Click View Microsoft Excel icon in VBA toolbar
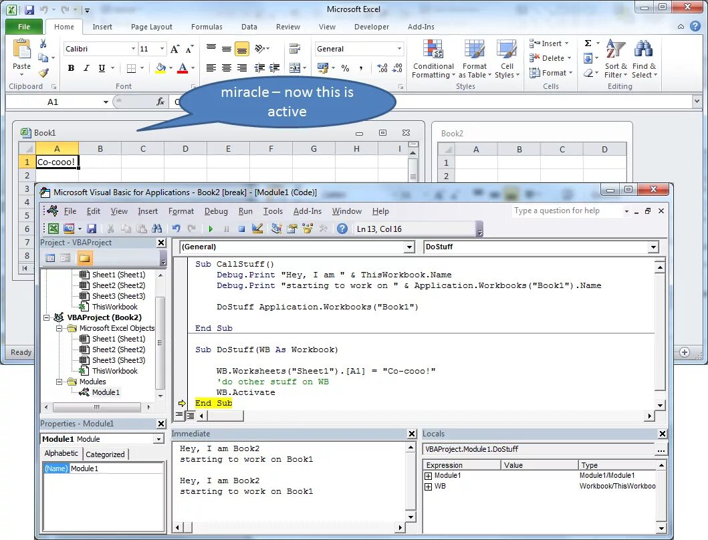The image size is (708, 540). point(53,229)
